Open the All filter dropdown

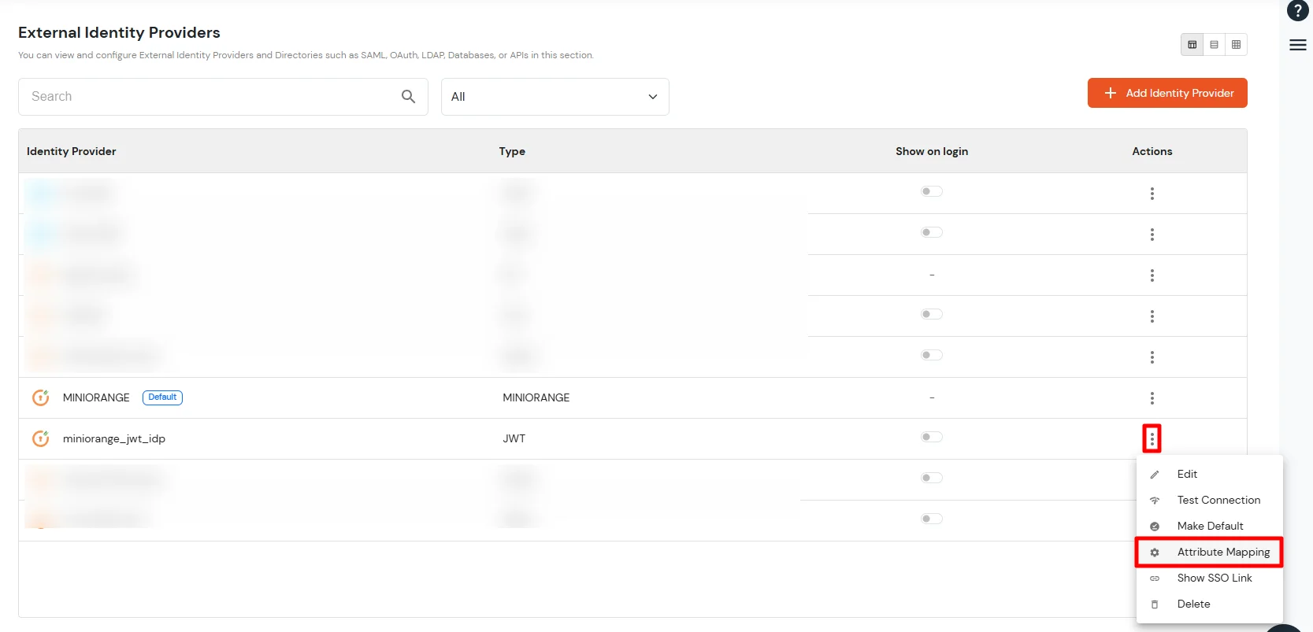555,97
